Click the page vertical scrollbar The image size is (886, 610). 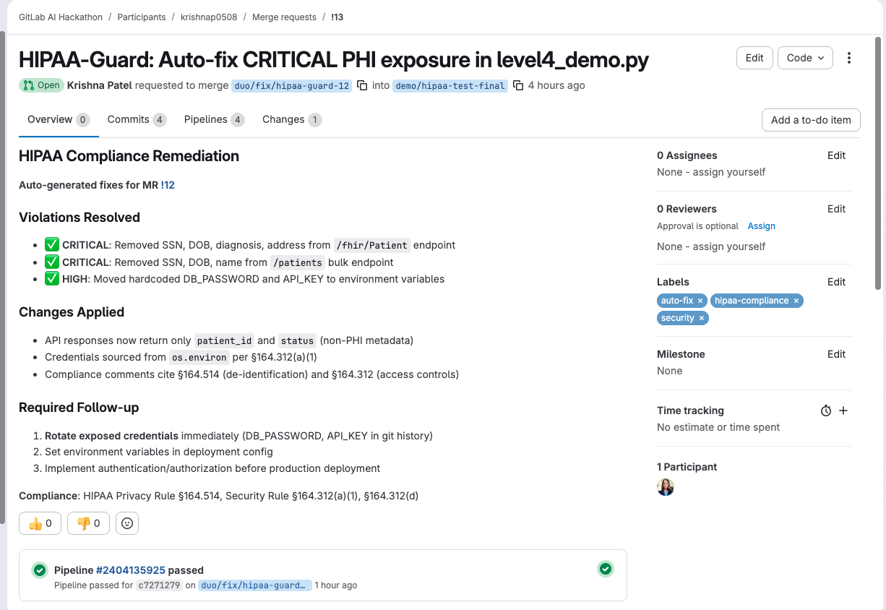(x=879, y=163)
